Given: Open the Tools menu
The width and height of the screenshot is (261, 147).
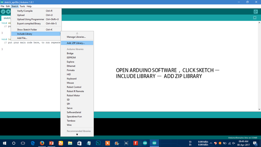Looking at the screenshot, I should [22, 6].
